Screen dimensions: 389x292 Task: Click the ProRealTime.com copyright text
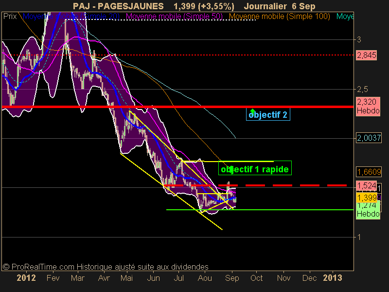pyautogui.click(x=106, y=267)
